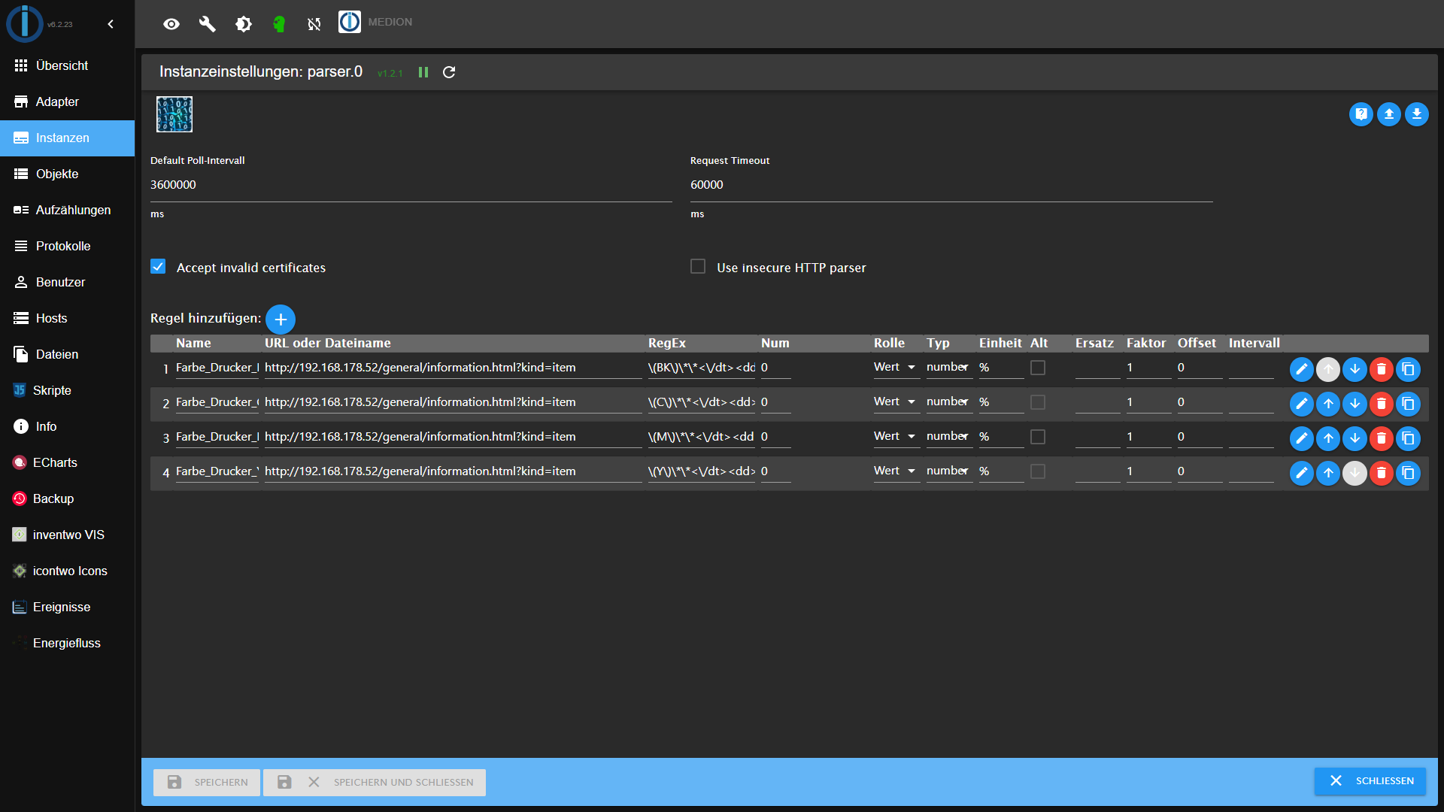
Task: Open Backup in the sidebar
Action: pyautogui.click(x=67, y=499)
